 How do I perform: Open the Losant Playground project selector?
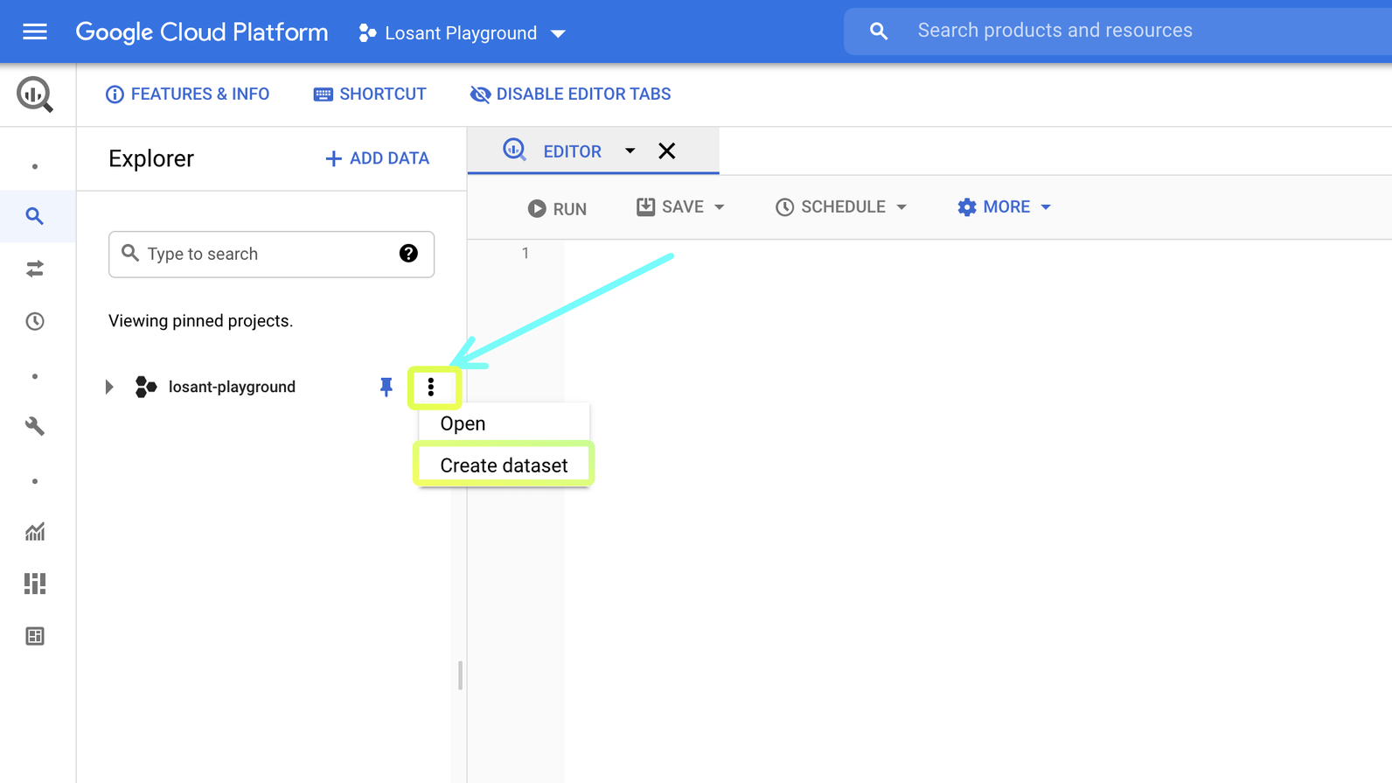click(463, 33)
